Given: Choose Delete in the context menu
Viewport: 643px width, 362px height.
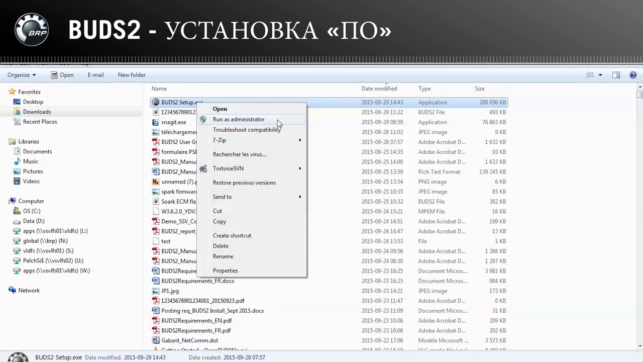Looking at the screenshot, I should 251,246.
